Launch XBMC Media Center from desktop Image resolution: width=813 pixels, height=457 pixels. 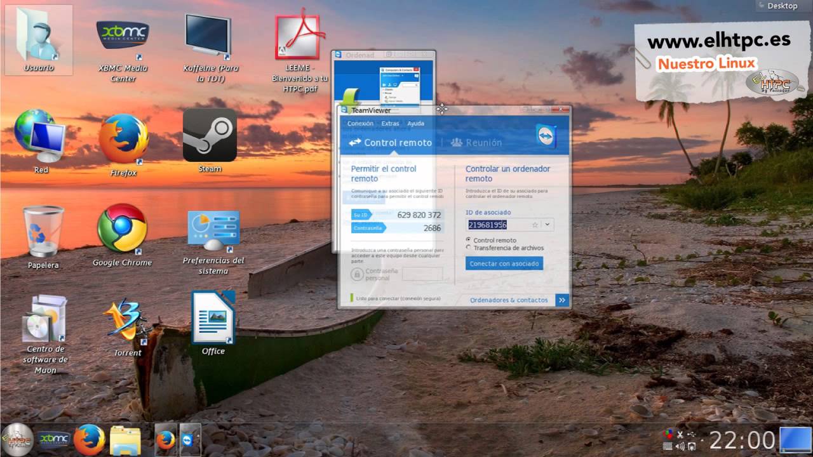click(123, 51)
